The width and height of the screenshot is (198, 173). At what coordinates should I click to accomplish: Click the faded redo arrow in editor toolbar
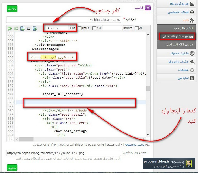pos(16,29)
